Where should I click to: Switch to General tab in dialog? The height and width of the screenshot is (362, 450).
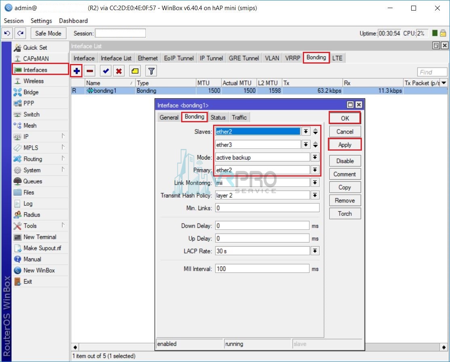click(x=169, y=117)
